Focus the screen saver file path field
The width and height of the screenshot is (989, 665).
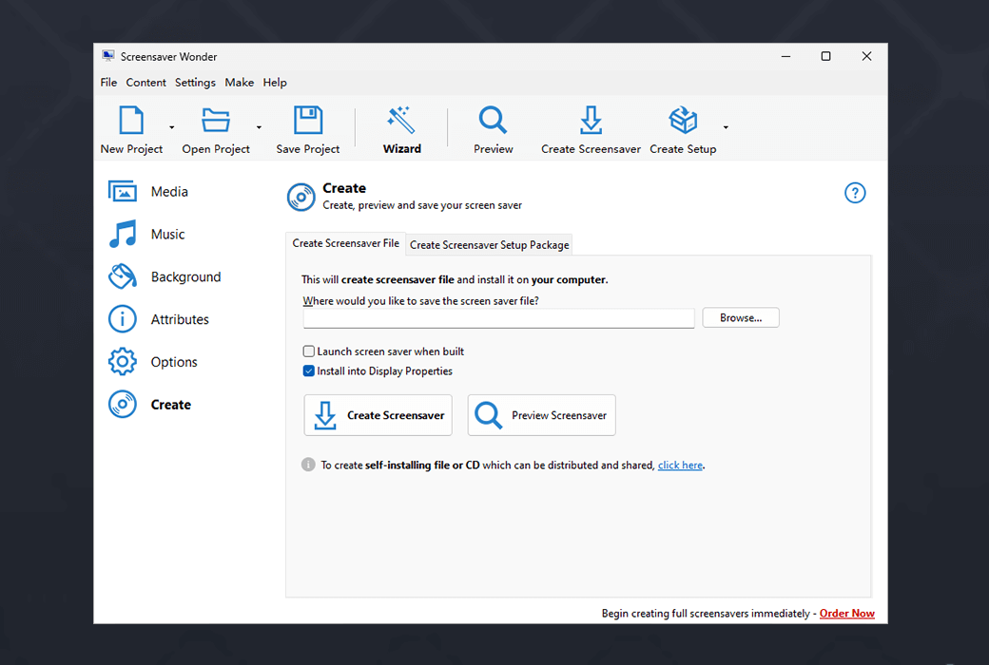coord(498,318)
